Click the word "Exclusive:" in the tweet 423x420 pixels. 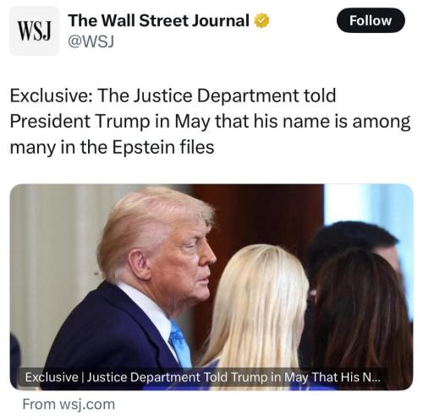(52, 95)
